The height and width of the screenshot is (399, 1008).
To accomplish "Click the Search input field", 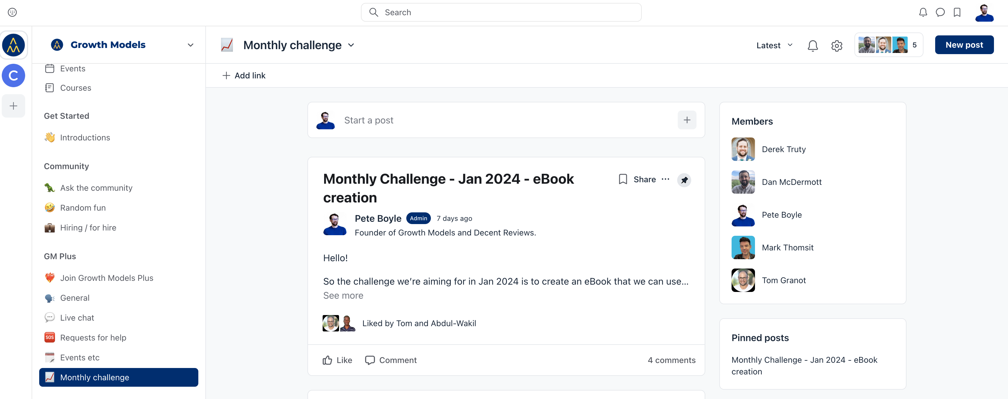I will pyautogui.click(x=501, y=13).
